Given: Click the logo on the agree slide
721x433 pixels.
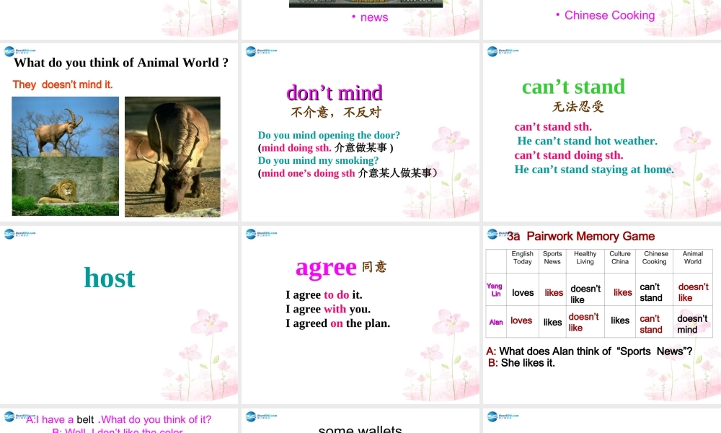Looking at the screenshot, I should tap(251, 233).
